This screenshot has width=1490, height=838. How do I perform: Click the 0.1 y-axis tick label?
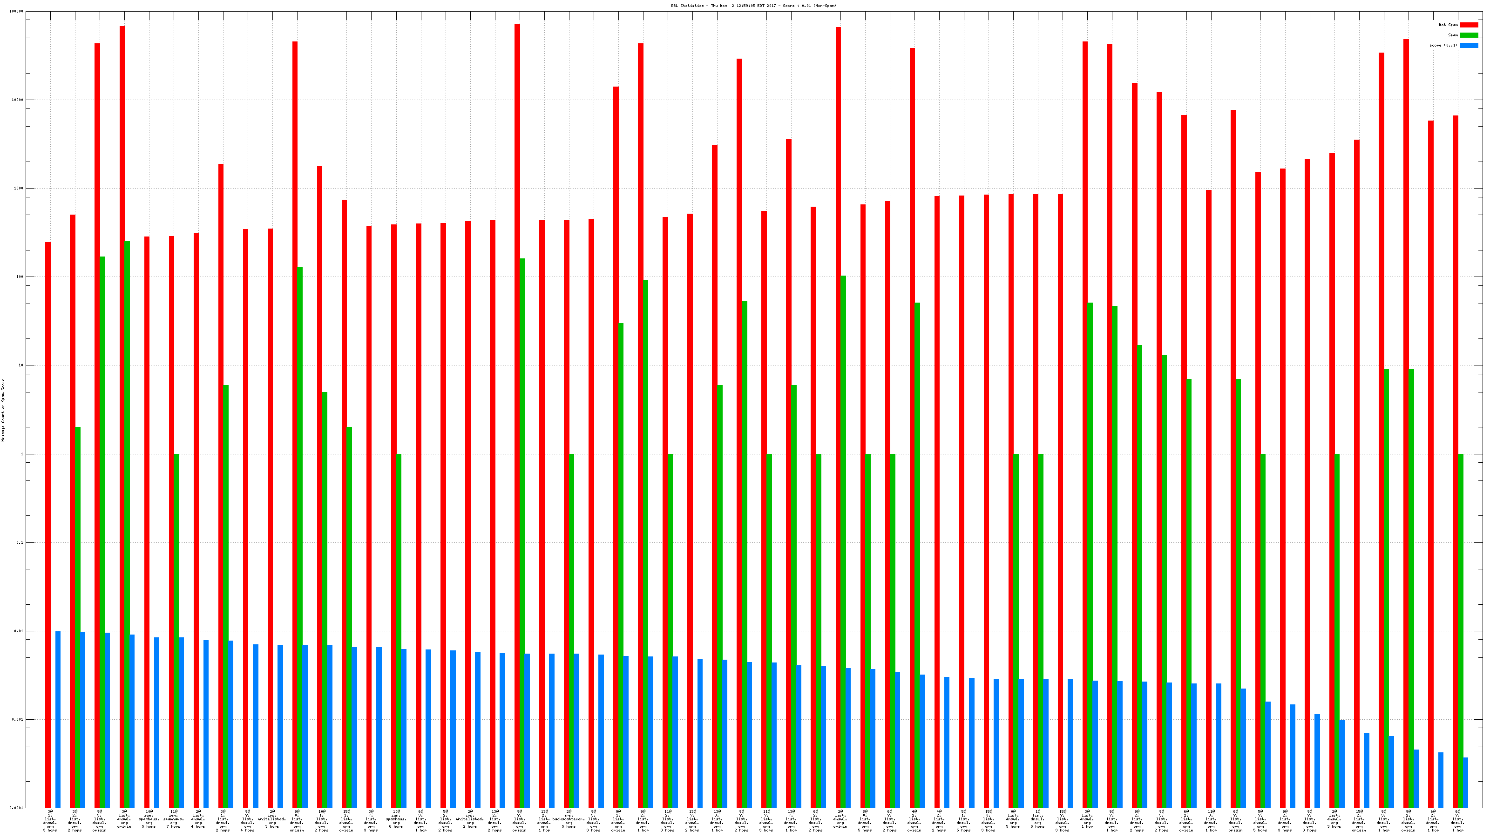[20, 542]
